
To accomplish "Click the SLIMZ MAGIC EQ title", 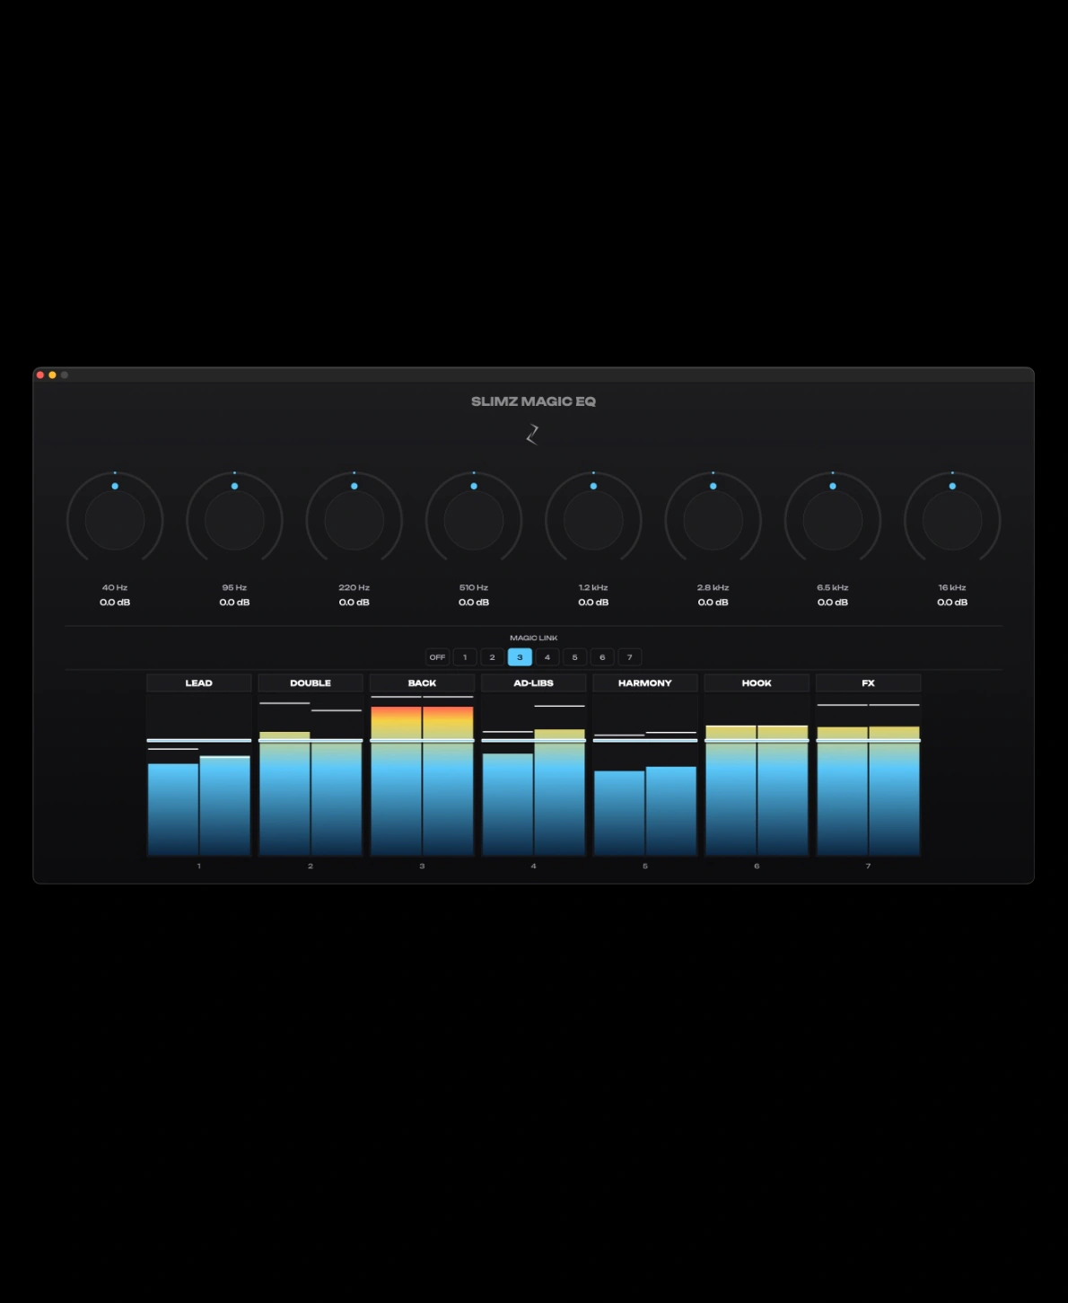I will pos(534,401).
